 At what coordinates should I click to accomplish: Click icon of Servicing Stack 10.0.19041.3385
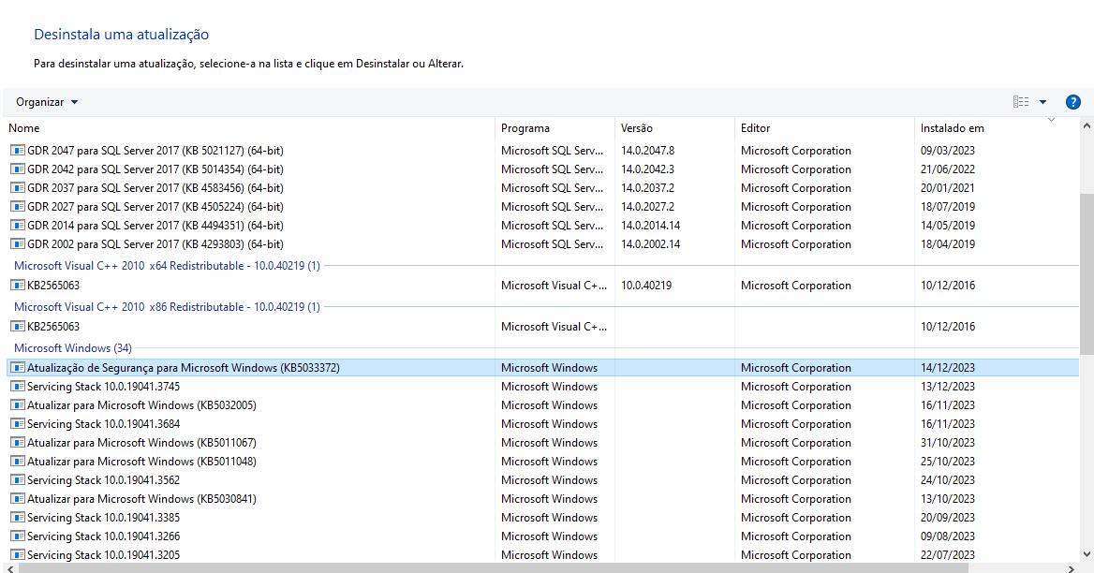18,518
